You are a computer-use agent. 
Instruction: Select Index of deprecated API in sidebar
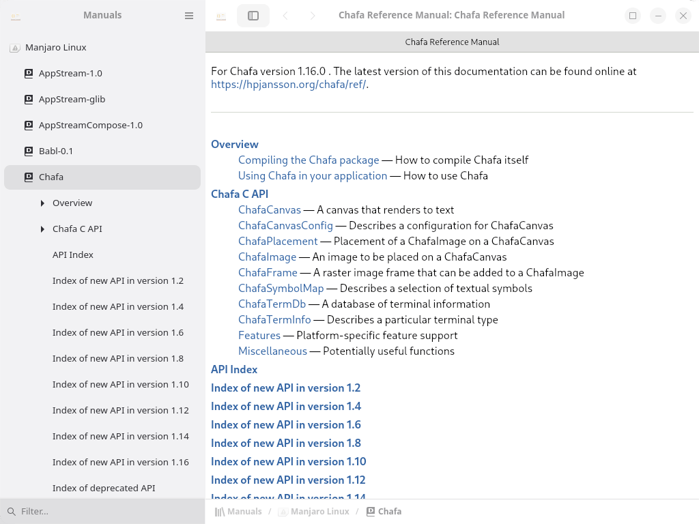[x=102, y=487]
